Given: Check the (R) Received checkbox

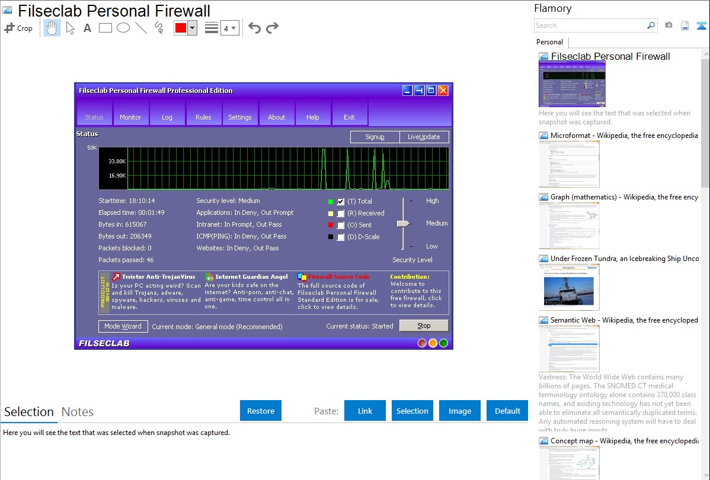Looking at the screenshot, I should tap(341, 213).
